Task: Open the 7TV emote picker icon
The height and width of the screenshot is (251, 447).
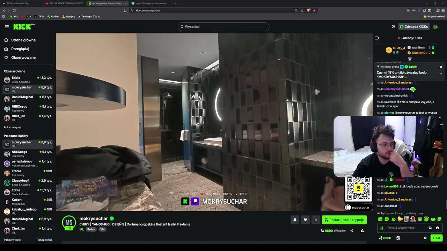Action: click(430, 228)
